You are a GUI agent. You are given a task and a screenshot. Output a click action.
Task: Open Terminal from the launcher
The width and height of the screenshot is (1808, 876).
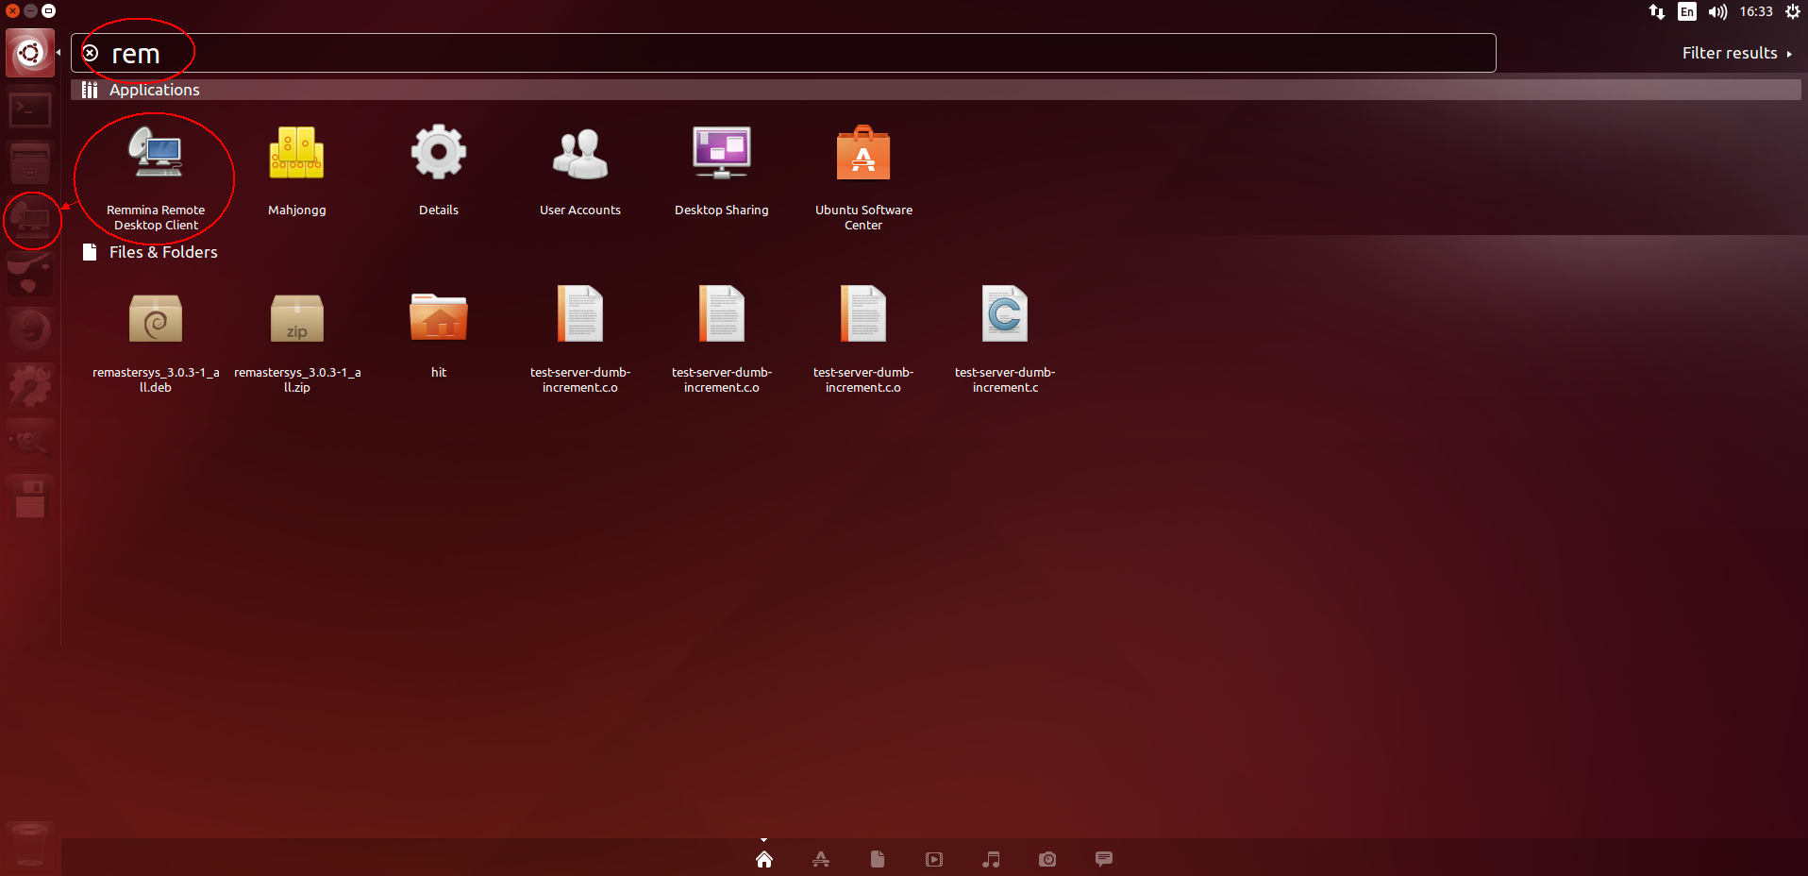tap(30, 109)
